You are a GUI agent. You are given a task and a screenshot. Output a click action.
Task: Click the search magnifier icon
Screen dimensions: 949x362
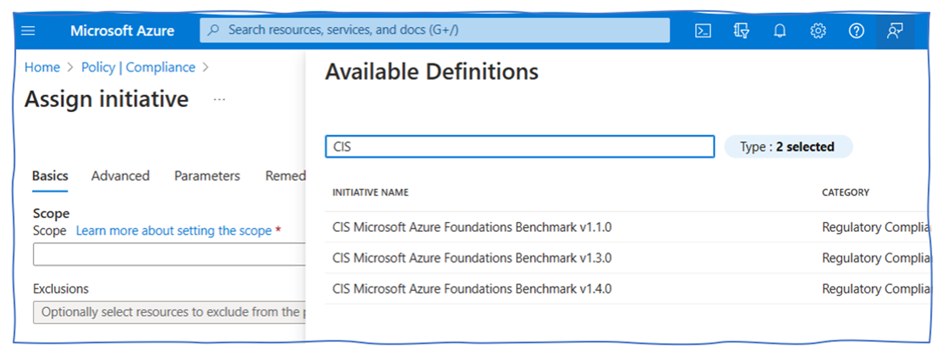[x=214, y=30]
